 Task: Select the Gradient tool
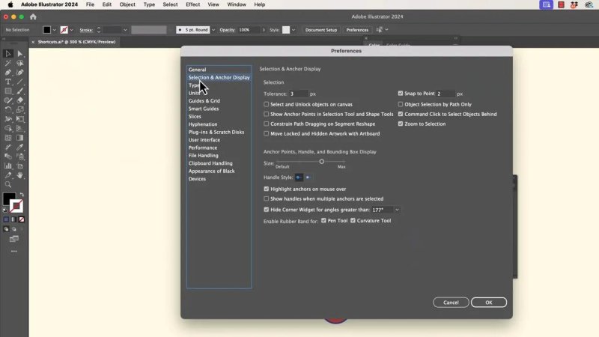(x=20, y=138)
